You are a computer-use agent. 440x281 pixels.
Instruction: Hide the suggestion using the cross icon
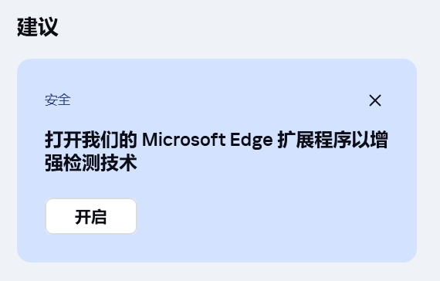click(375, 100)
